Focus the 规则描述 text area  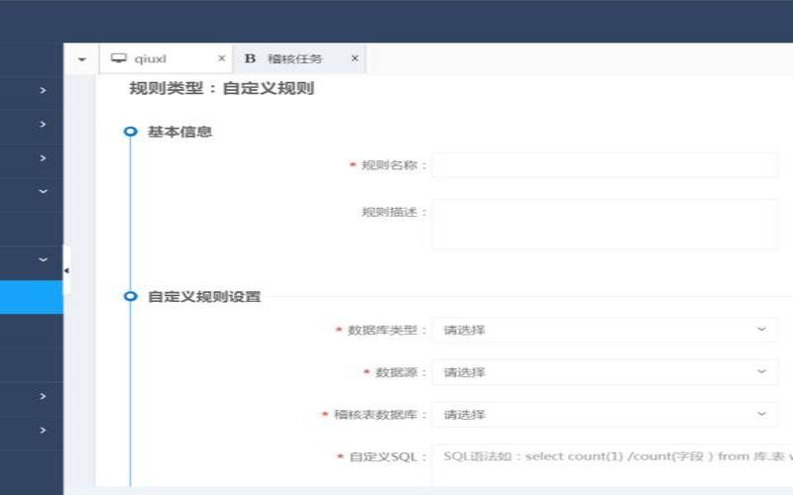[605, 224]
